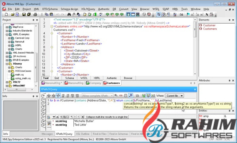The width and height of the screenshot is (237, 143).
Task: Click the delete X icon in results toolbar
Action: (x=83, y=117)
